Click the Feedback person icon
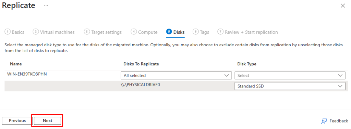This screenshot has height=129, width=351. click(x=324, y=121)
